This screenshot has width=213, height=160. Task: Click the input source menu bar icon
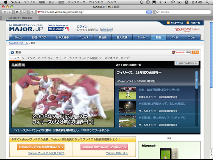tap(186, 2)
